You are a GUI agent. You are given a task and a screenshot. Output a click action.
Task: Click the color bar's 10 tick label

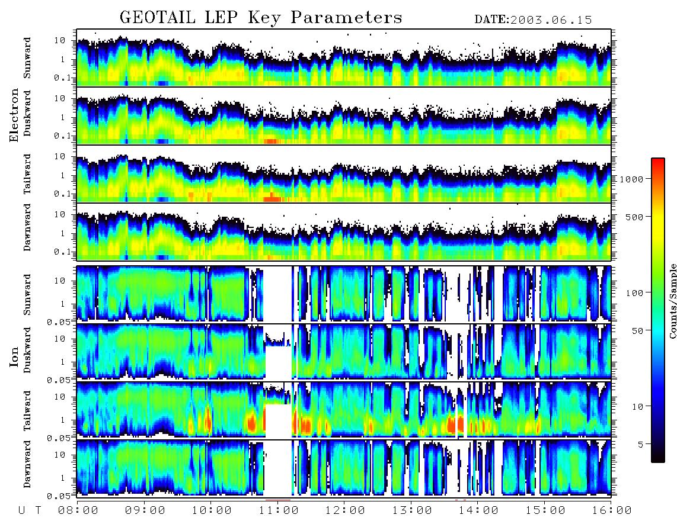[x=637, y=406]
